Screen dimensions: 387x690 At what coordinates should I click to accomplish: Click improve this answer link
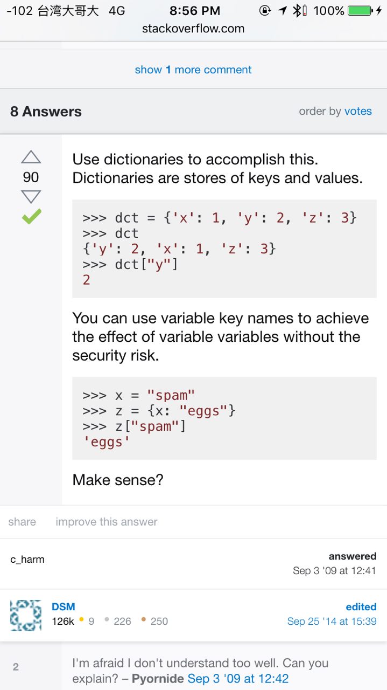pos(107,522)
